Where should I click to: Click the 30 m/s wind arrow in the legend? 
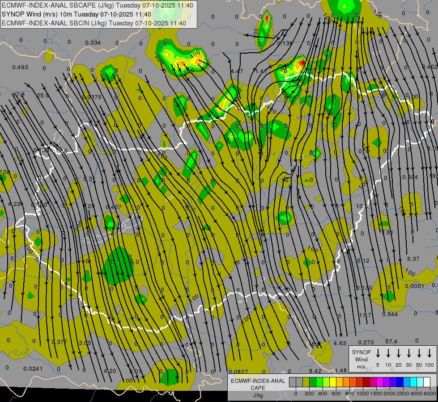[408, 353]
